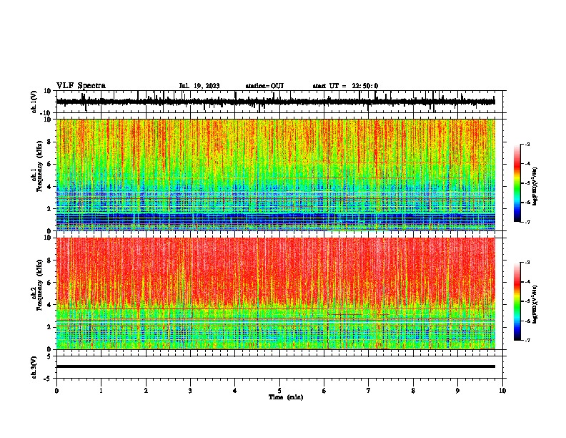
Task: Click time axis tick label 10
Action: tap(502, 391)
